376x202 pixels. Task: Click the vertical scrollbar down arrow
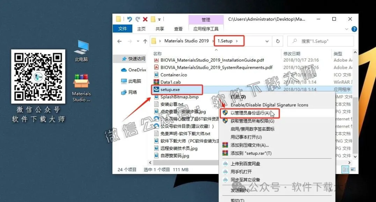[355, 157]
